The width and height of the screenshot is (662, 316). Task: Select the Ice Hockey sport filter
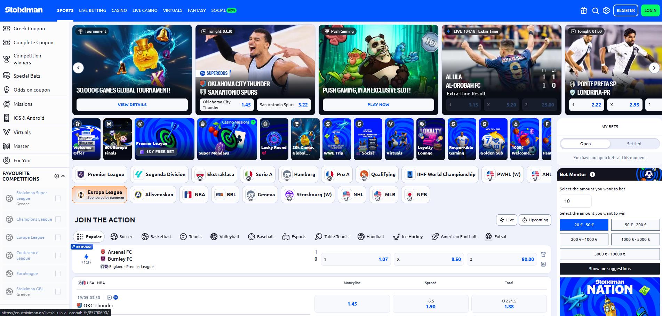point(408,237)
